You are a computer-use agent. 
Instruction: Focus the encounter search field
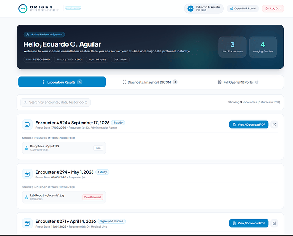coord(55,102)
